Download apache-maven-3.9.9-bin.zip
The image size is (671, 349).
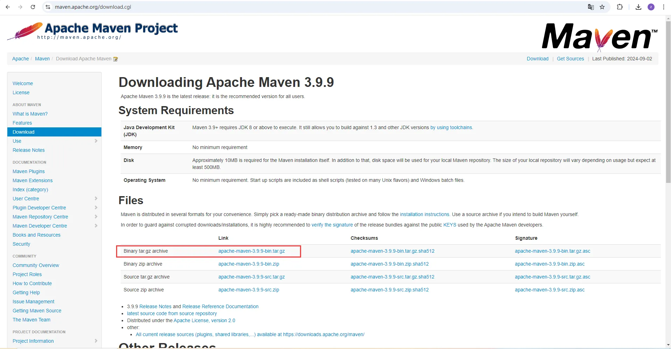(249, 264)
